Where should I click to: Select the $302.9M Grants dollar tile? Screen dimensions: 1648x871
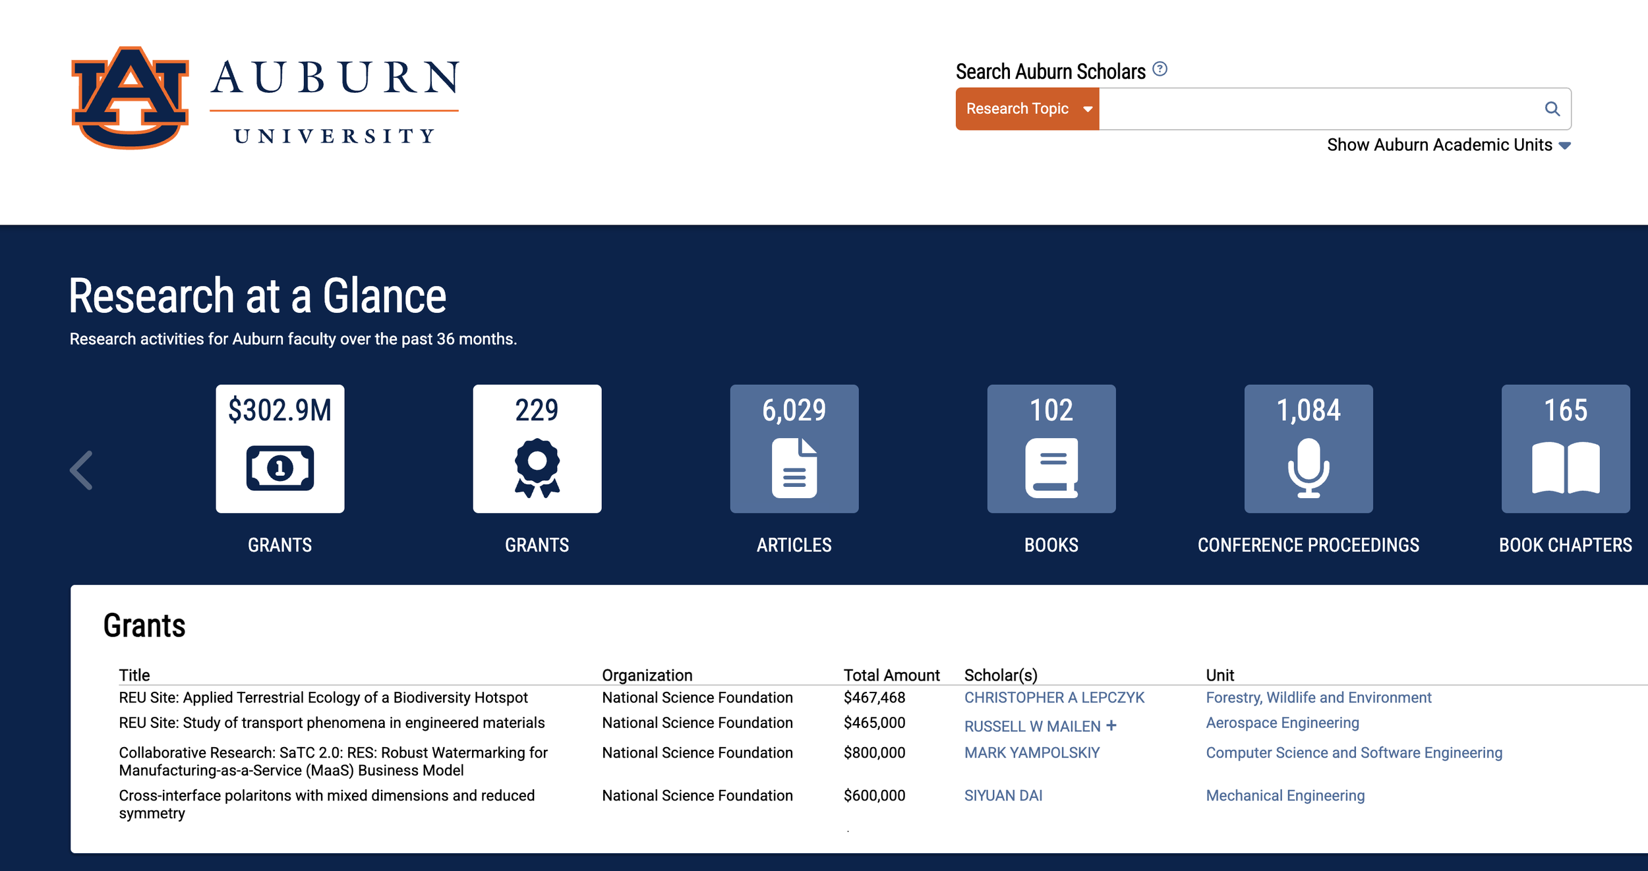280,449
